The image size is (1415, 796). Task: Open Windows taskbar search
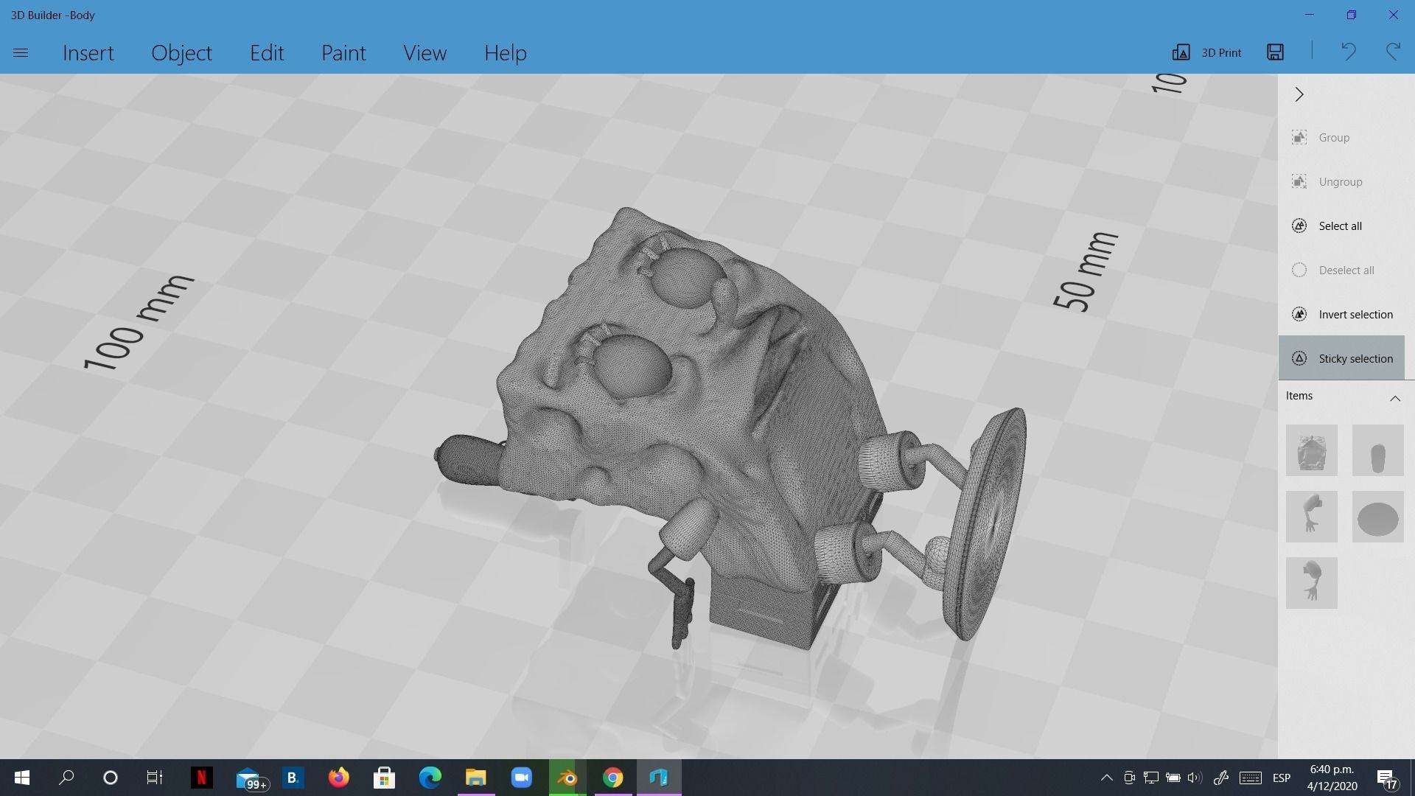[66, 778]
